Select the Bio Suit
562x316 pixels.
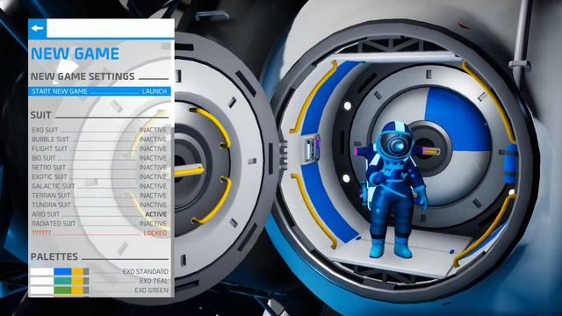(99, 158)
